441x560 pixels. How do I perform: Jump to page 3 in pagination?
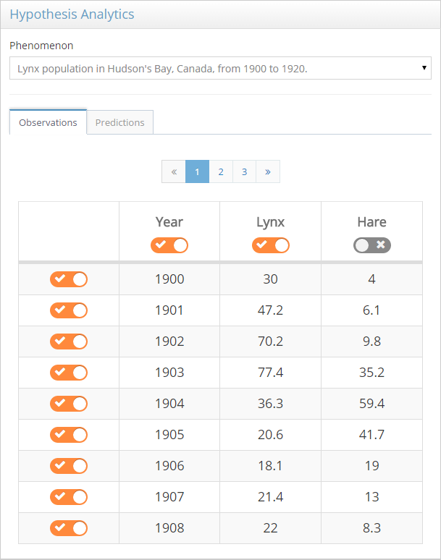click(244, 171)
